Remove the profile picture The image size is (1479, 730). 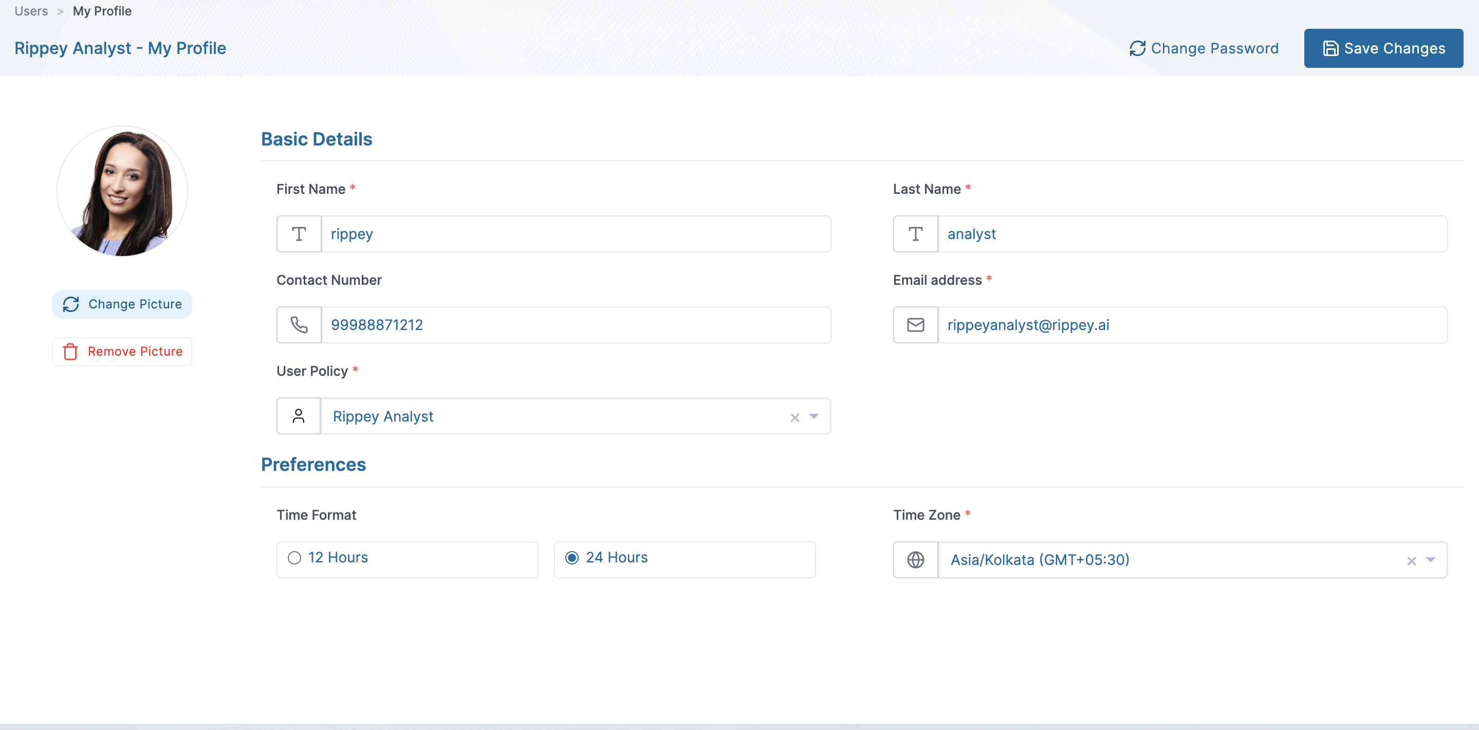[122, 352]
